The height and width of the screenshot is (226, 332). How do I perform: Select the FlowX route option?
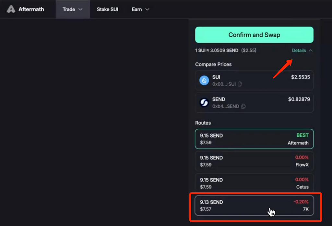pos(254,161)
